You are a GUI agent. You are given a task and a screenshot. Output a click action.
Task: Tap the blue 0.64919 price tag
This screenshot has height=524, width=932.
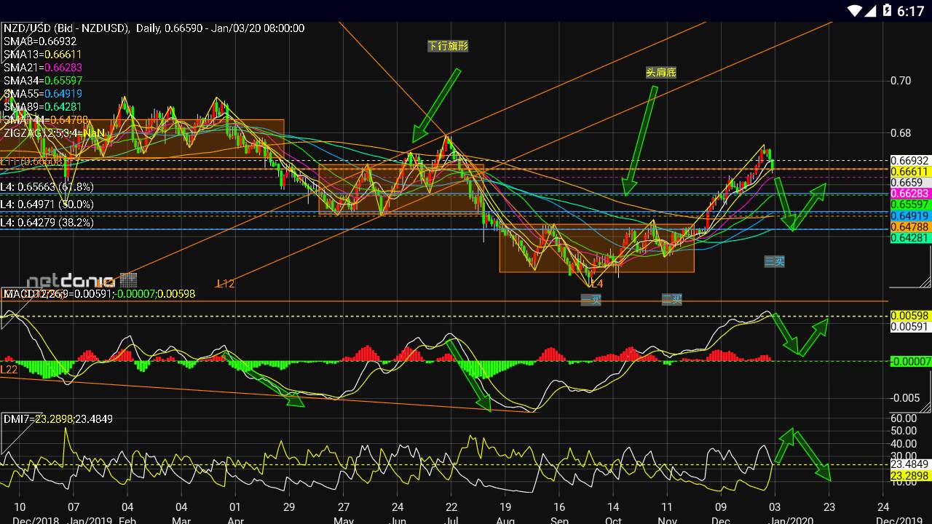pyautogui.click(x=911, y=216)
